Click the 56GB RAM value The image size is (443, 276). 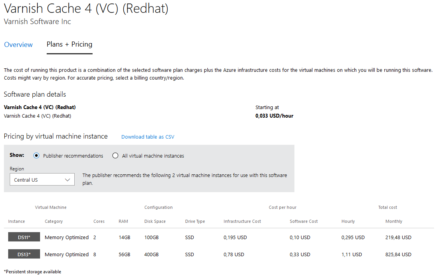[x=124, y=255]
